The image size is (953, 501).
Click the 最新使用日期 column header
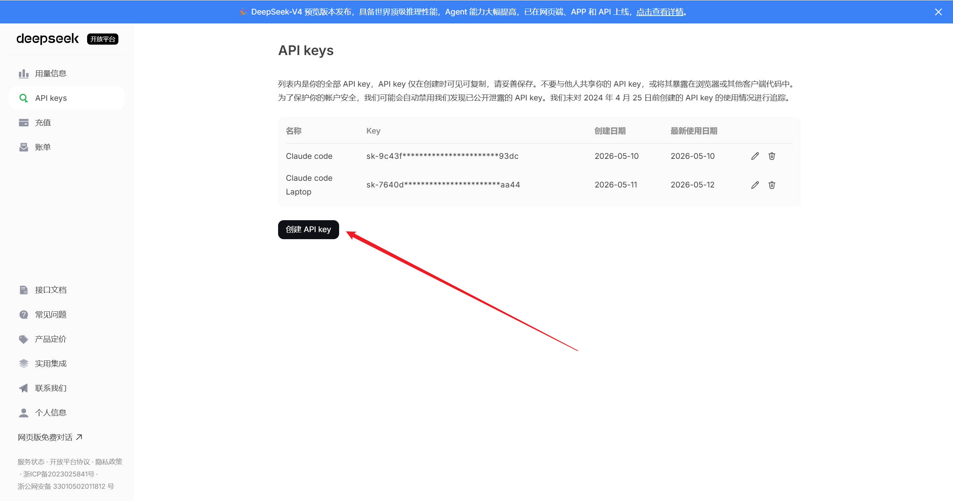(x=694, y=131)
